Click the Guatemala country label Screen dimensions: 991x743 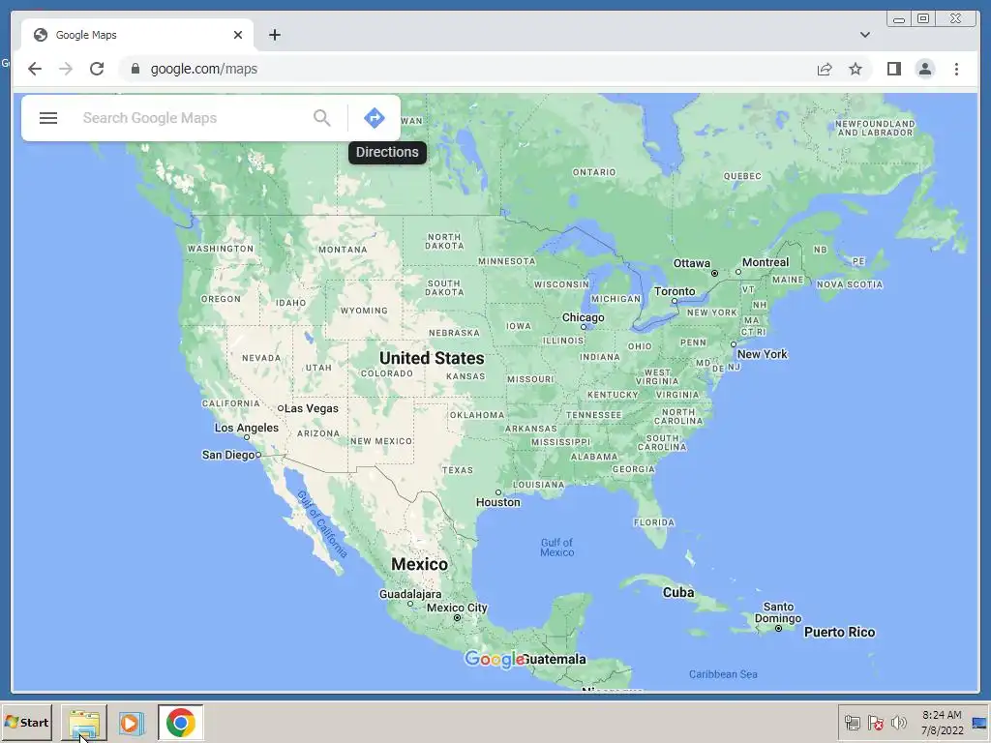(555, 659)
